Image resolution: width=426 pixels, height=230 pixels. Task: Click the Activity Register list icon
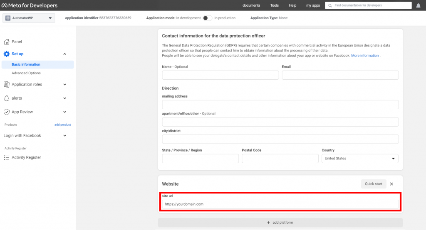point(7,158)
